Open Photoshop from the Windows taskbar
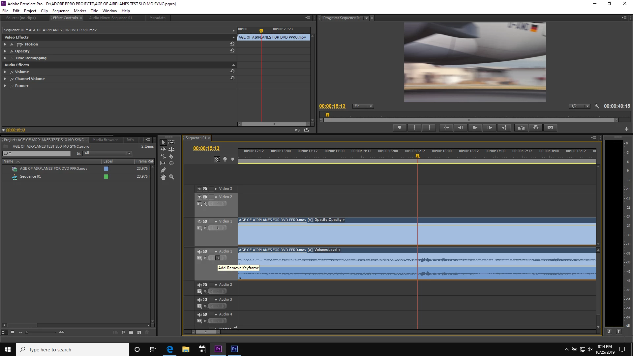Image resolution: width=633 pixels, height=356 pixels. click(234, 349)
